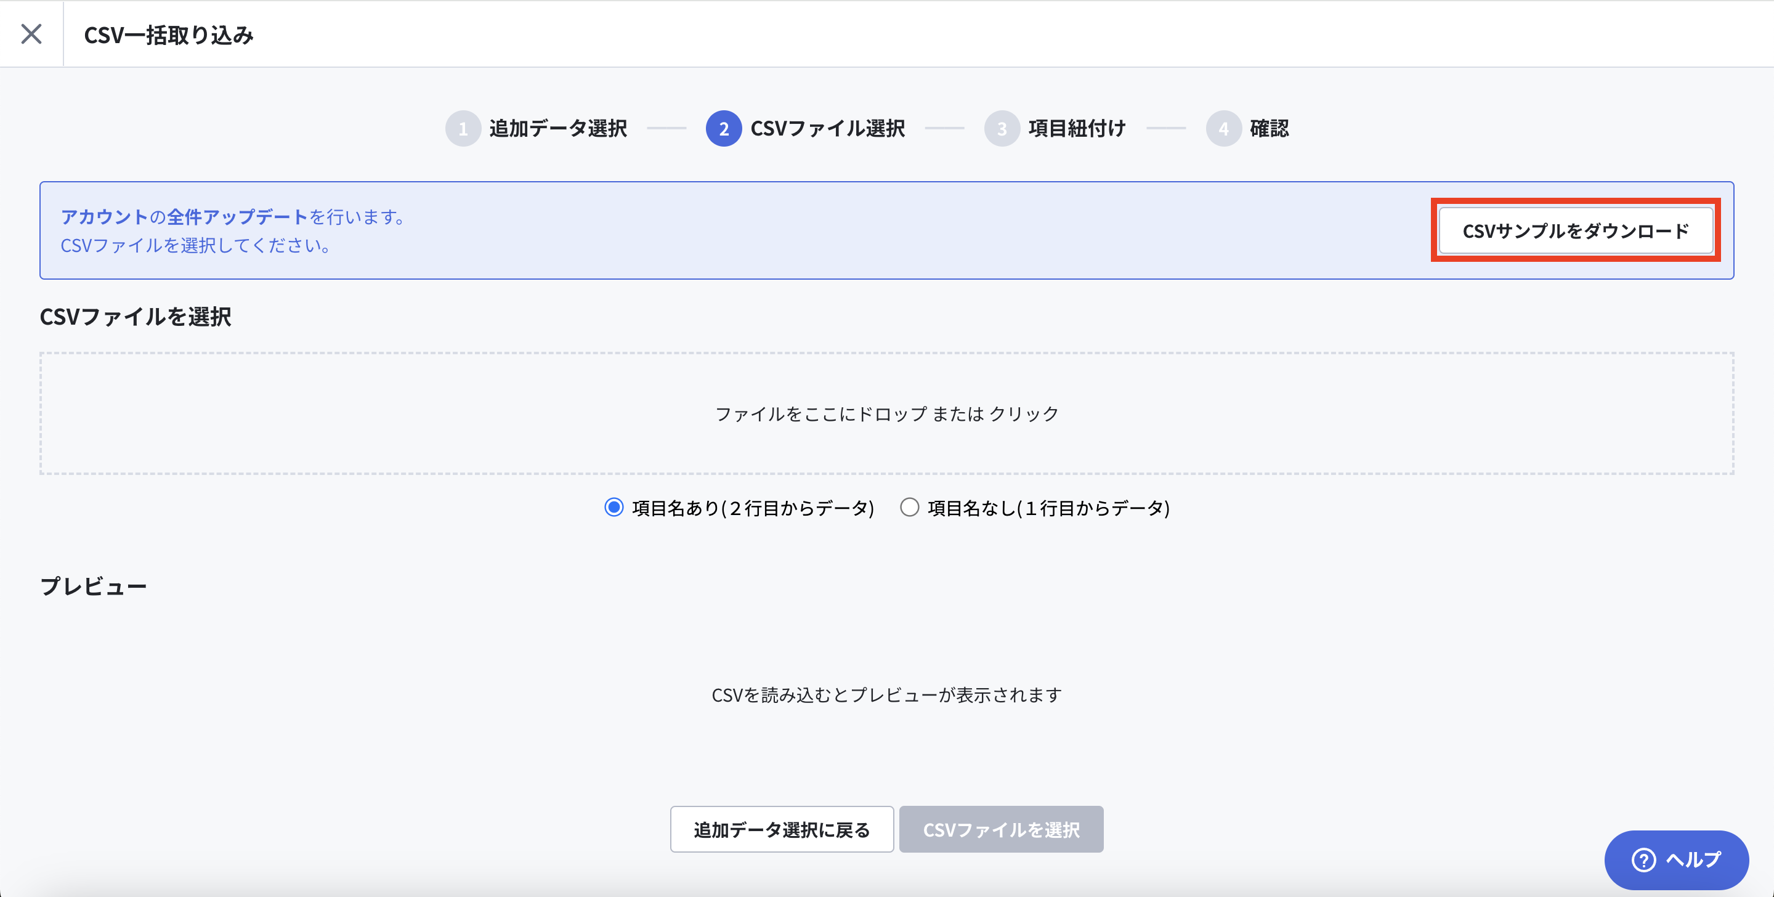Viewport: 1774px width, 897px height.
Task: Select the CSVファイル選択 step label
Action: (x=828, y=128)
